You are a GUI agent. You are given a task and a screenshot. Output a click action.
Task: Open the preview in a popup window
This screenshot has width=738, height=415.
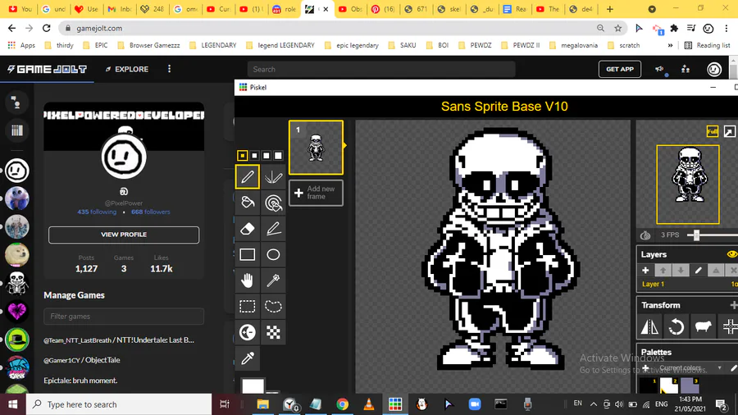[729, 132]
